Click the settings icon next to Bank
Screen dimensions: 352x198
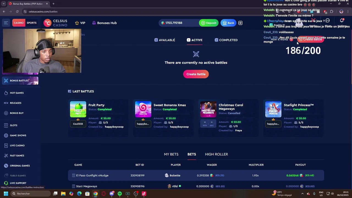tap(240, 23)
